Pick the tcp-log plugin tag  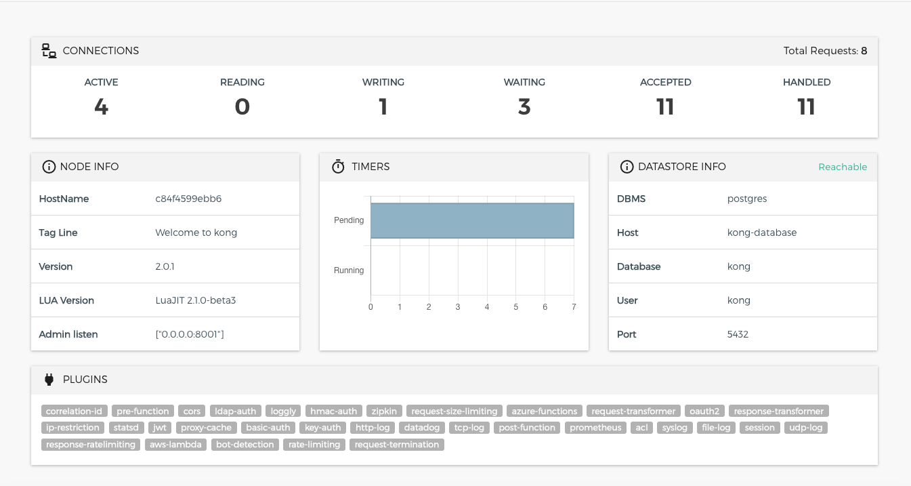[x=469, y=428]
